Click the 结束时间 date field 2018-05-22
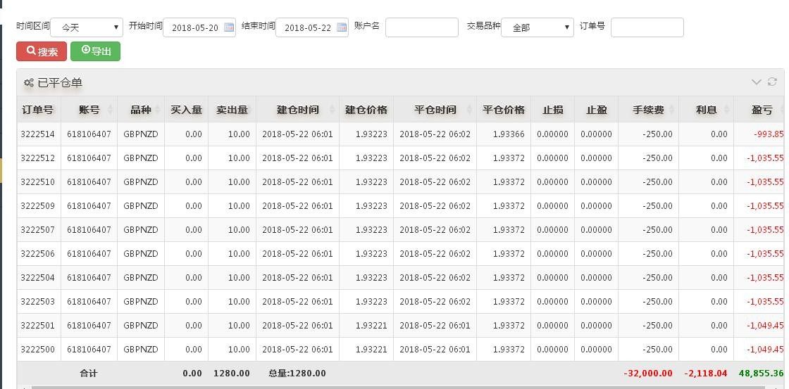The image size is (789, 389). point(307,28)
